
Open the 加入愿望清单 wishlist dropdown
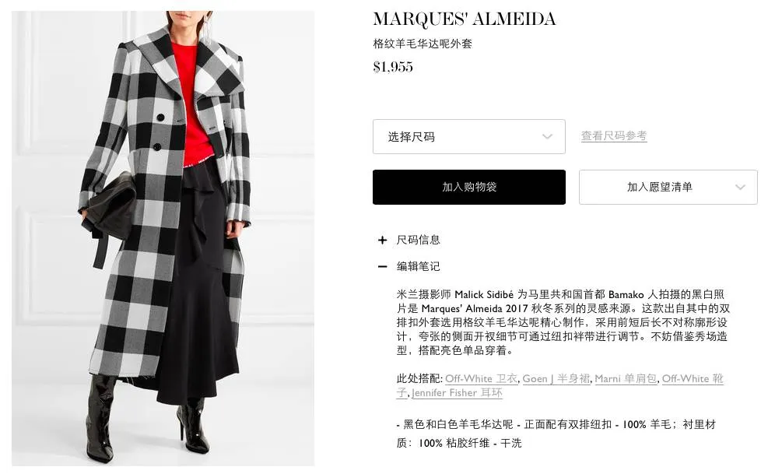coord(668,188)
